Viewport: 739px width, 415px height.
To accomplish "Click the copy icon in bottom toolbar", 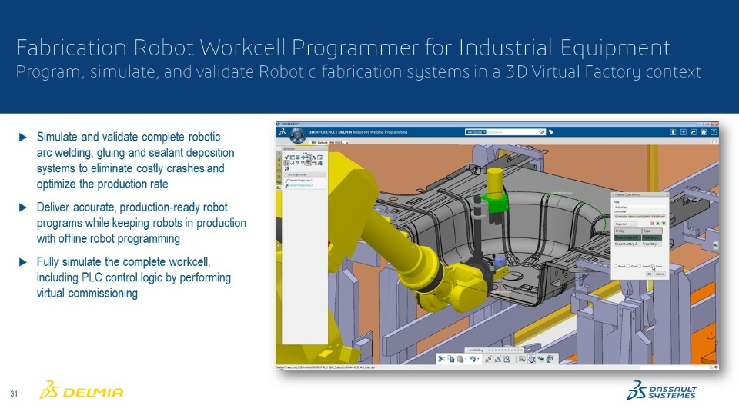I will [x=451, y=359].
